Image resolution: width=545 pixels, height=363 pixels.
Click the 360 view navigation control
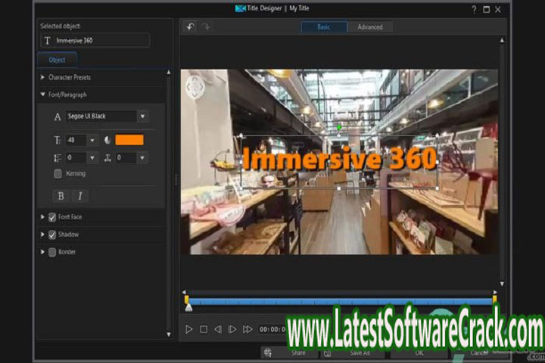pos(195,87)
